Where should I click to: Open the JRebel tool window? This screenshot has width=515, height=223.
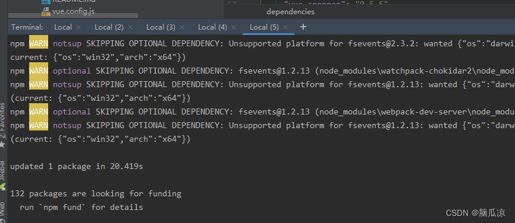(x=2, y=171)
